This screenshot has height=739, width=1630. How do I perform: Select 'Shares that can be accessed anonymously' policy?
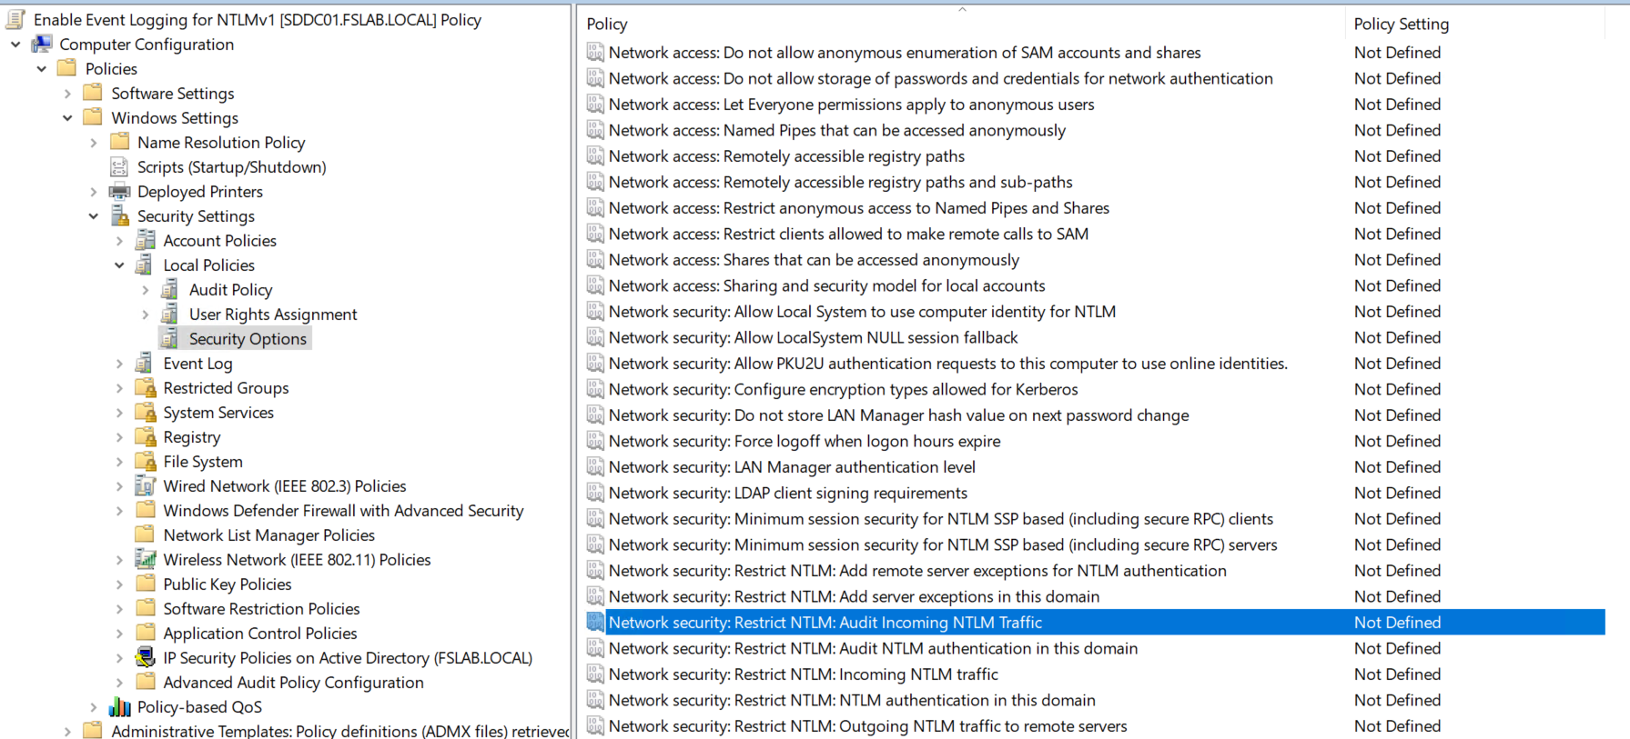tap(814, 259)
